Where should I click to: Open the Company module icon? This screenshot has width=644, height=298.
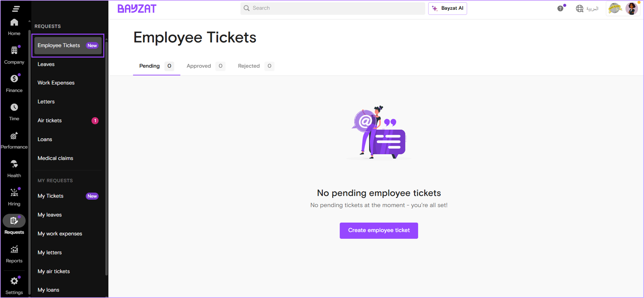14,55
